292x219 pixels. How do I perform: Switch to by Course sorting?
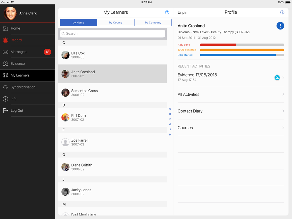tap(116, 22)
